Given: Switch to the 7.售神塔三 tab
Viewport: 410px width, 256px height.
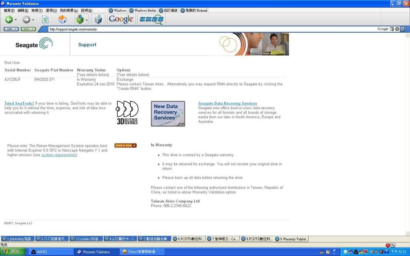Looking at the screenshot, I should (222, 239).
